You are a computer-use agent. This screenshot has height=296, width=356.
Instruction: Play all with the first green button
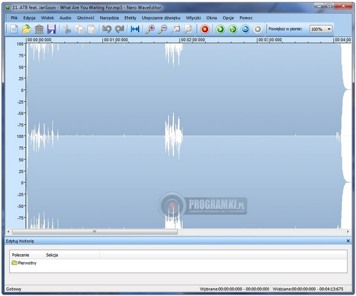coord(220,30)
